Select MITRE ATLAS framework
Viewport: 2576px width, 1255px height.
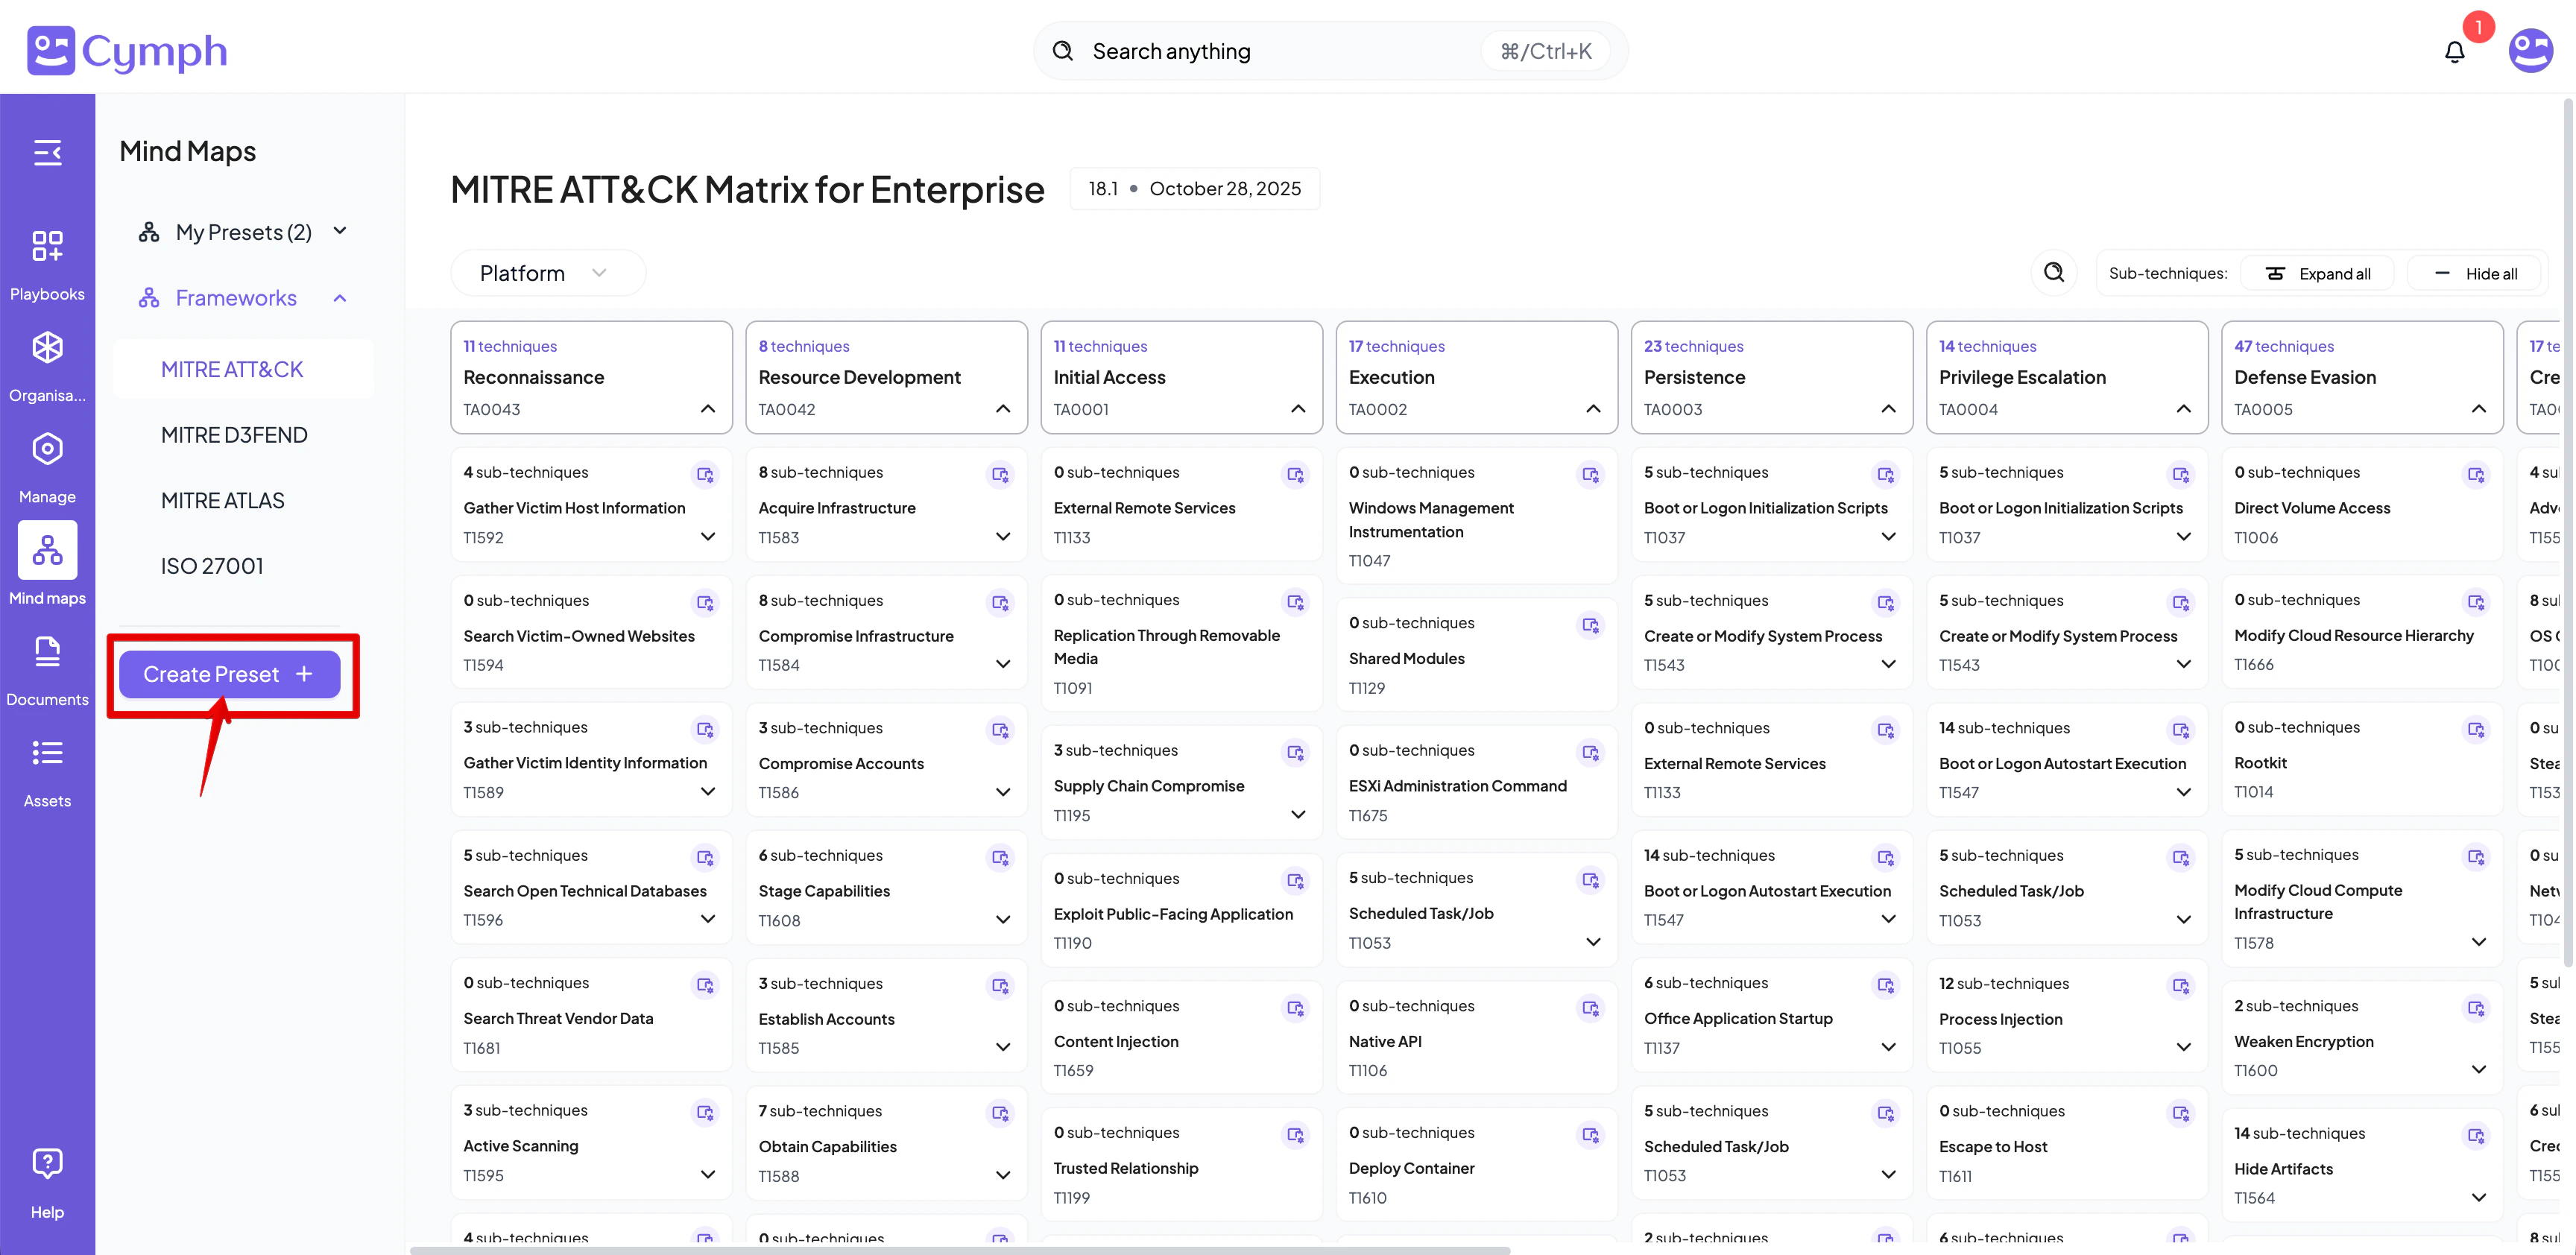[223, 500]
